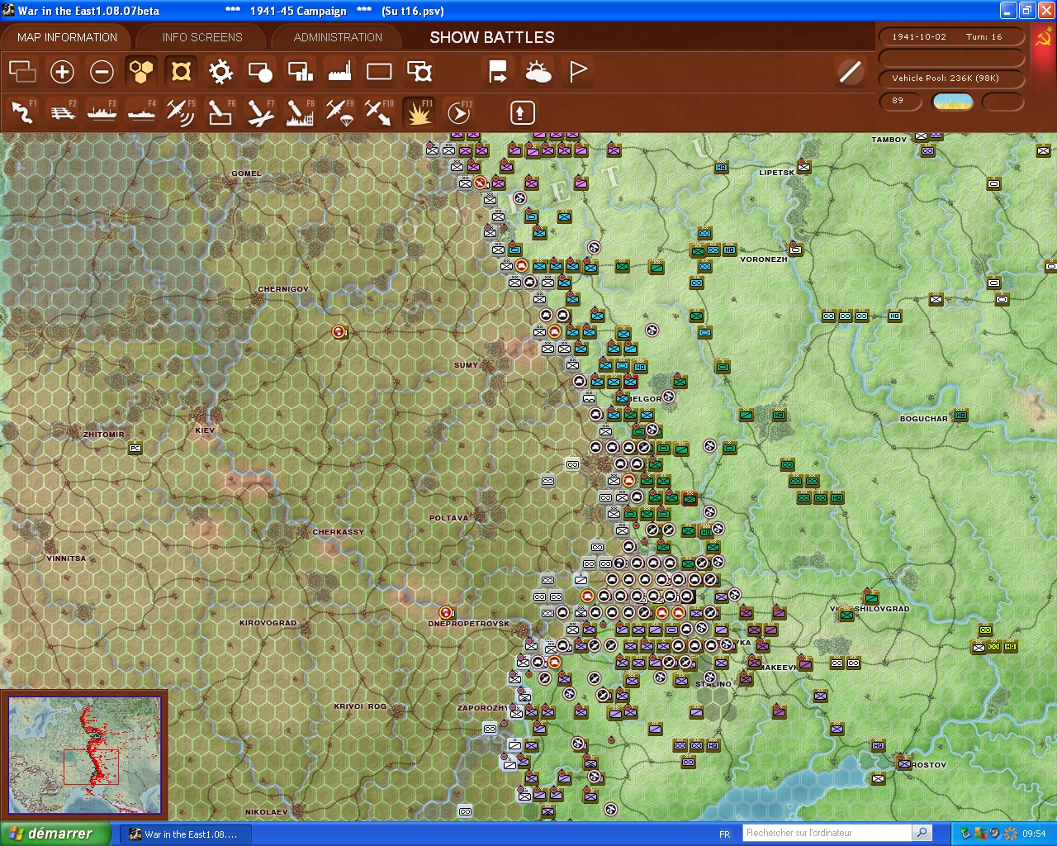Click the Vehicle Pool 236K field
Viewport: 1057px width, 846px height.
951,78
